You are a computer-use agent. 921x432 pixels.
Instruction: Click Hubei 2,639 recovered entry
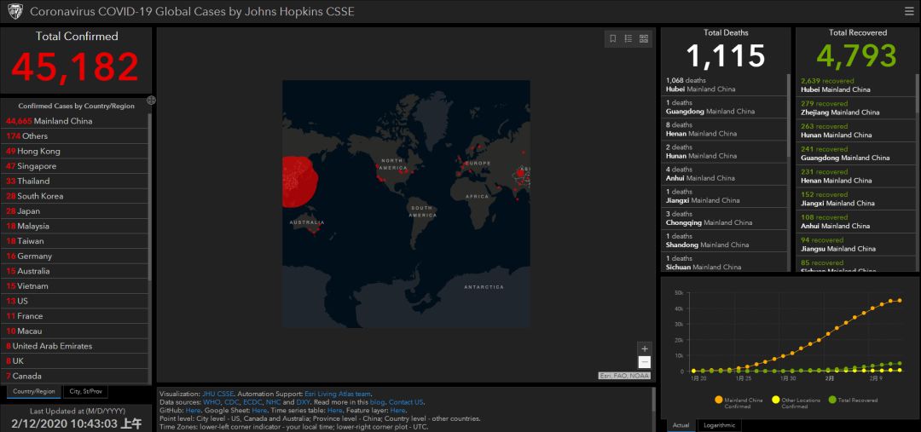point(855,85)
